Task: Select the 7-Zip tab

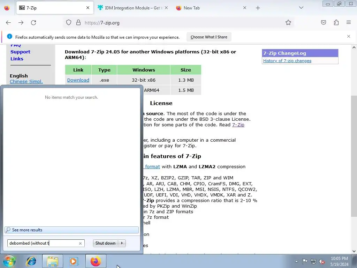Action: coord(55,8)
